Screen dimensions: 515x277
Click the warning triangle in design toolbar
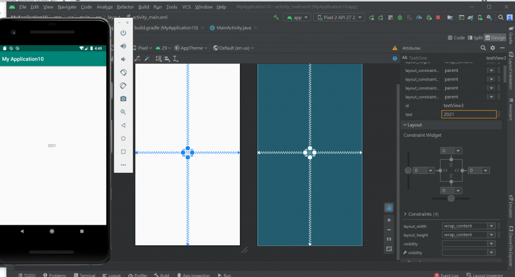395,48
